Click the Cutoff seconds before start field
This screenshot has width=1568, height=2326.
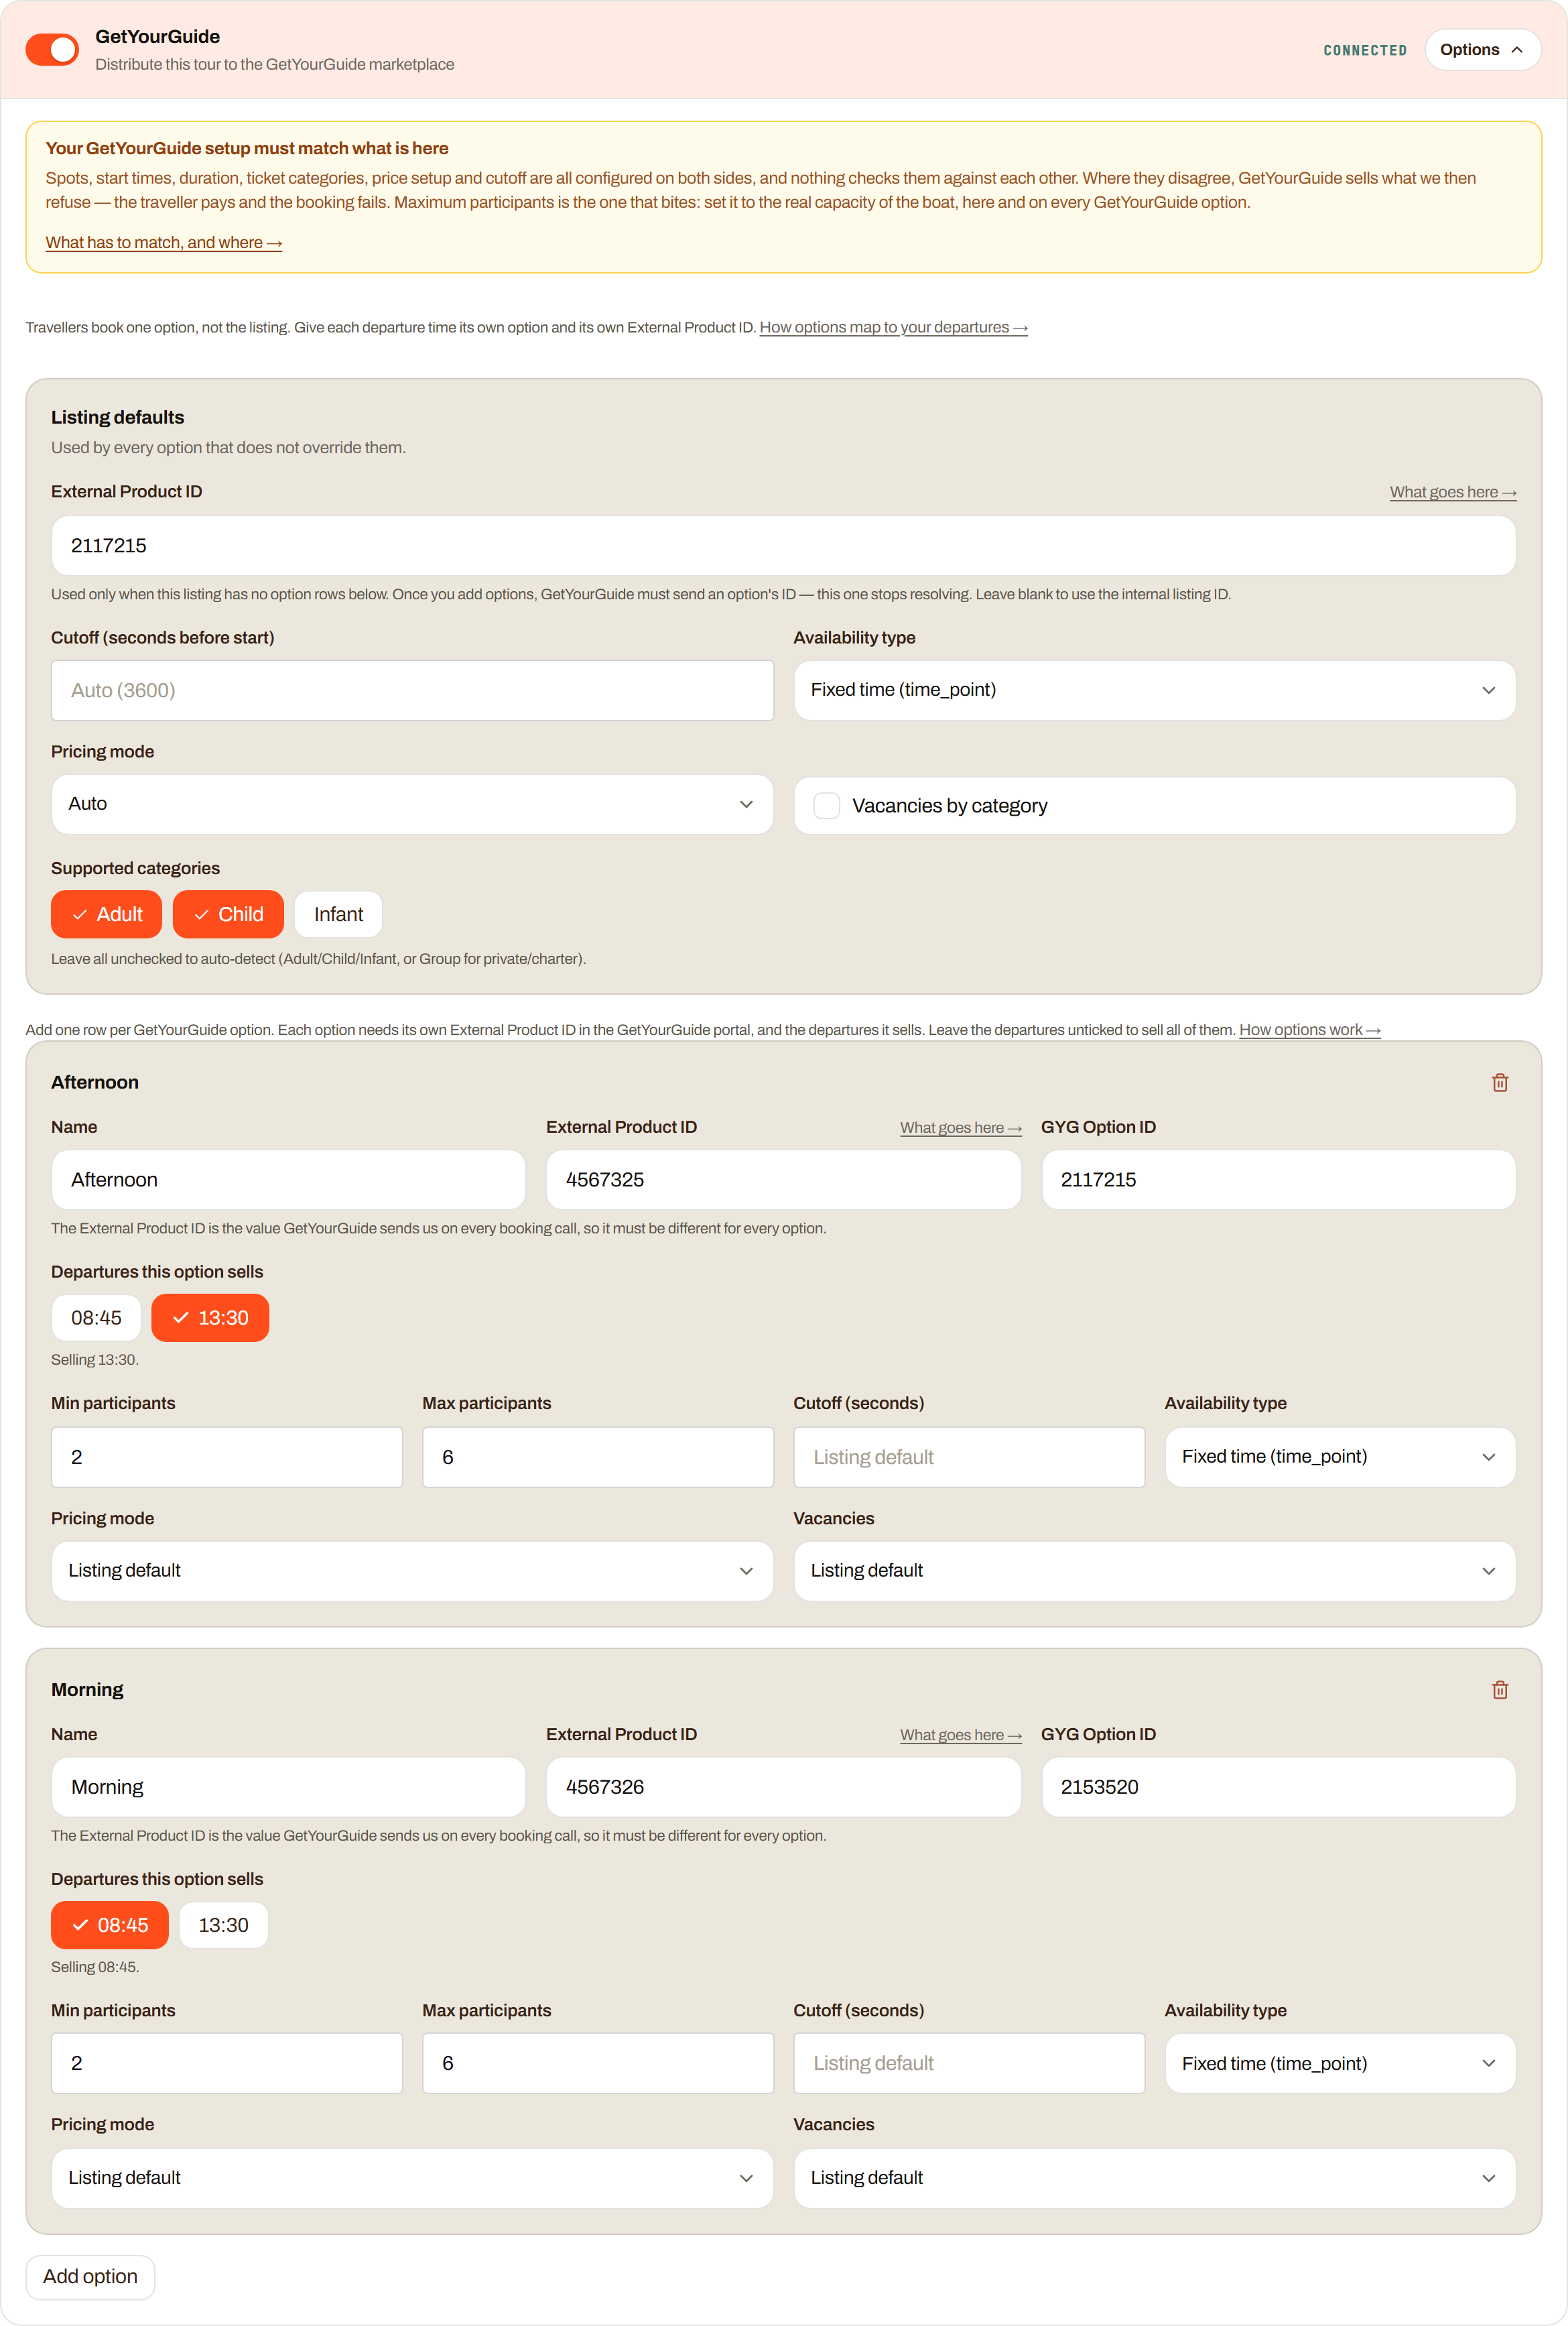click(412, 690)
